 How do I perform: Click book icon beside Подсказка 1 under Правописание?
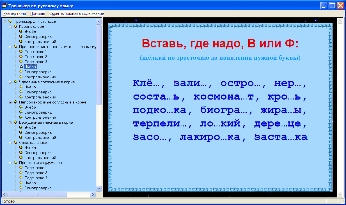pos(21,52)
